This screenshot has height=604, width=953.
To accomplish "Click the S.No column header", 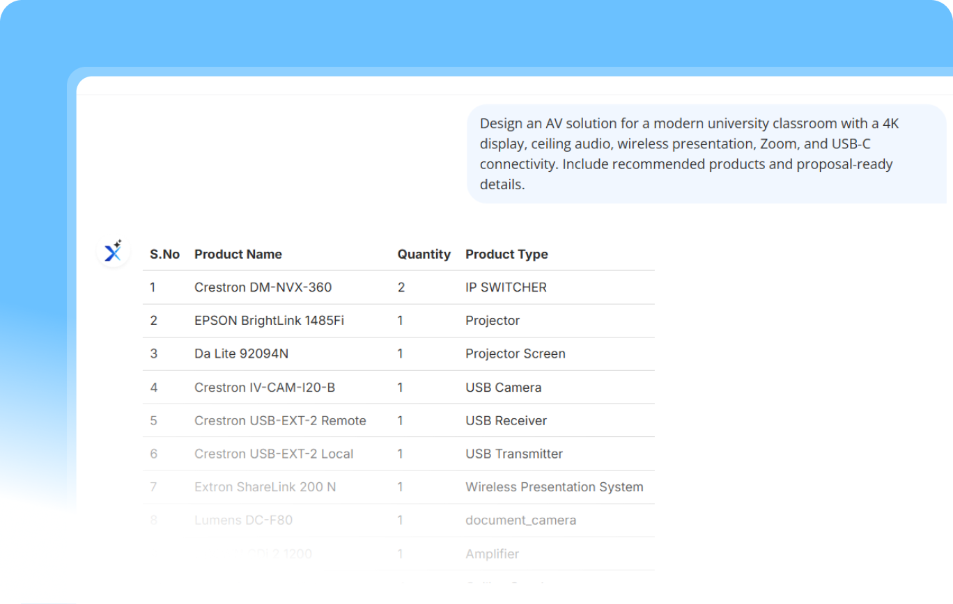I will pyautogui.click(x=164, y=254).
